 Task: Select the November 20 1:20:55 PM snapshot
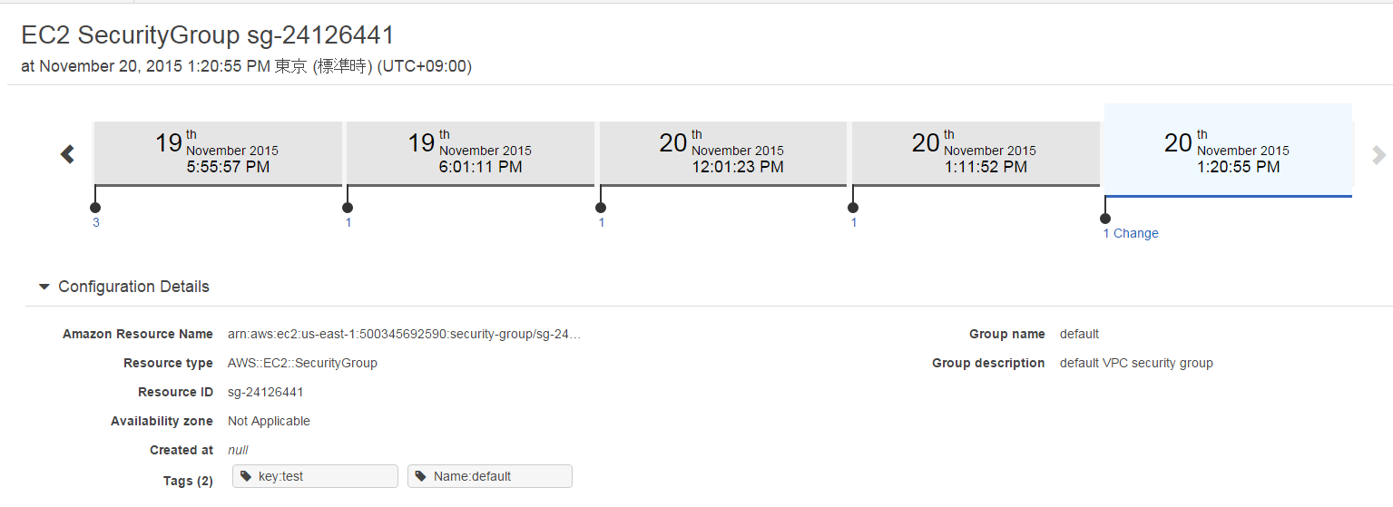pos(1228,150)
